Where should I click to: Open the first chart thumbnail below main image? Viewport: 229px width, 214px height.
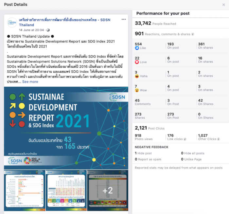[x=25, y=190]
